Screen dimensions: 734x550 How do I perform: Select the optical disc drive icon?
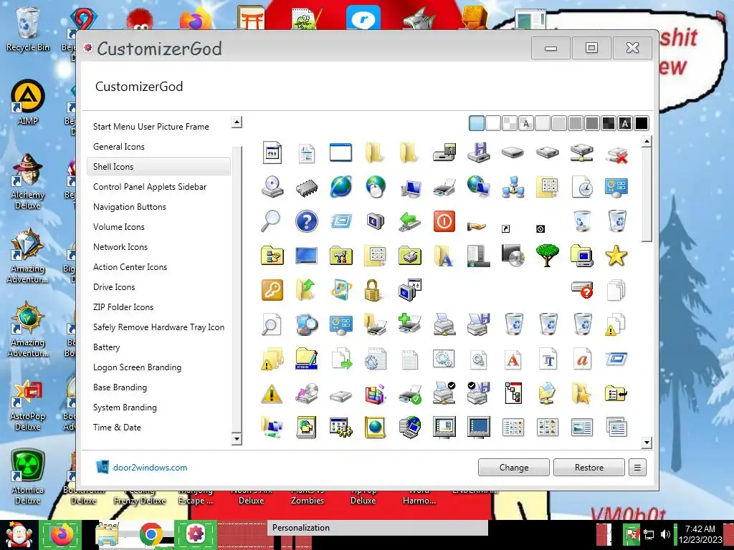(272, 187)
